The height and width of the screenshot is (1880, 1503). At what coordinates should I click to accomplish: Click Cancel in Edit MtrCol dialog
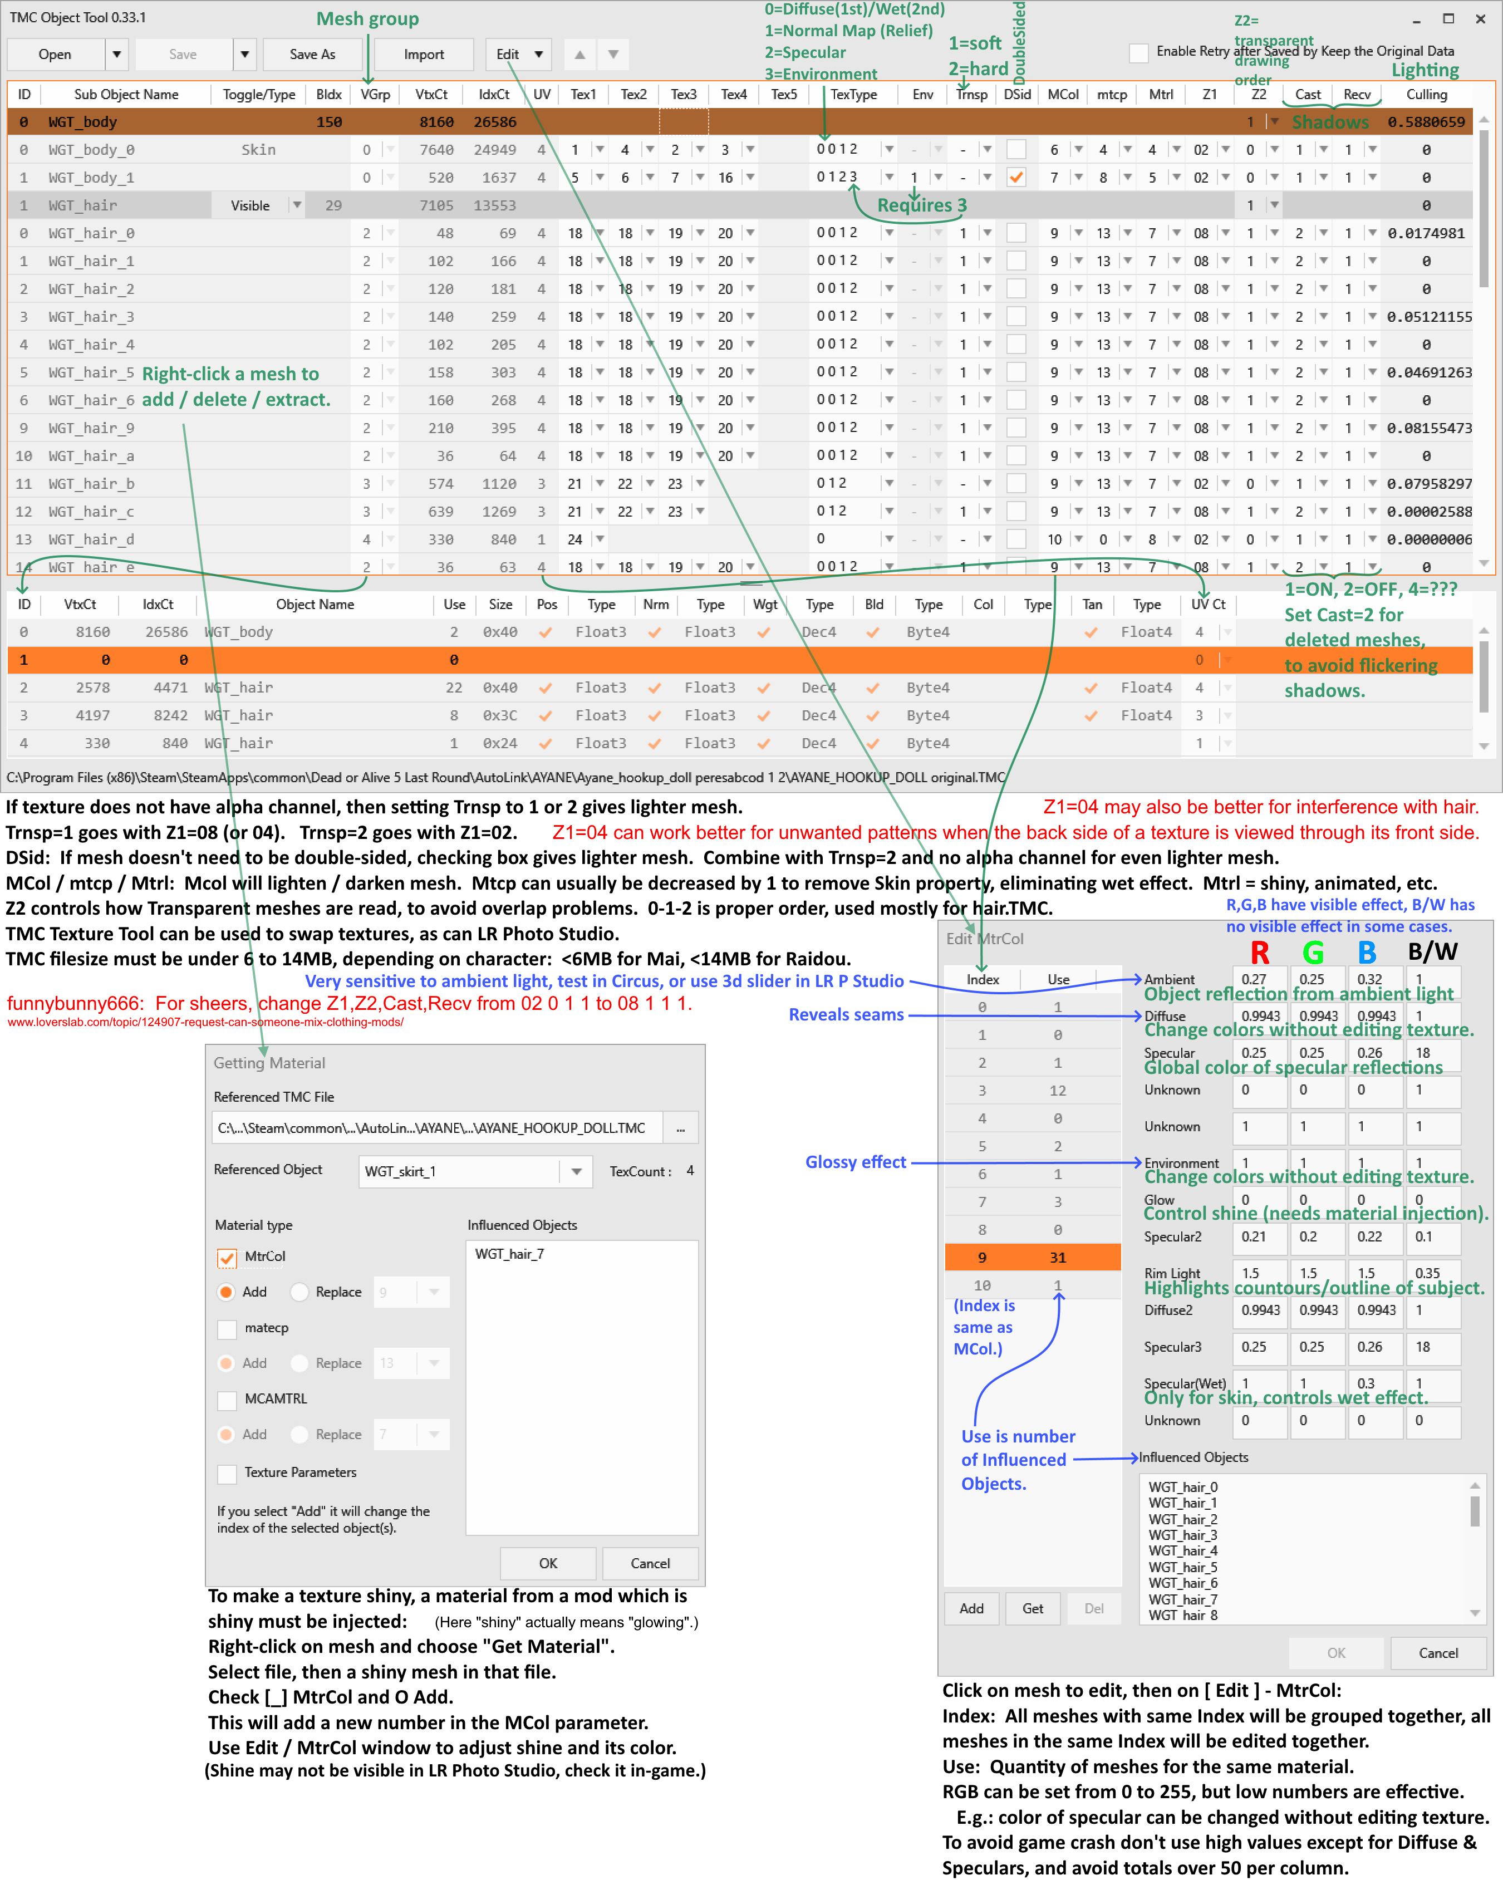coord(1438,1653)
